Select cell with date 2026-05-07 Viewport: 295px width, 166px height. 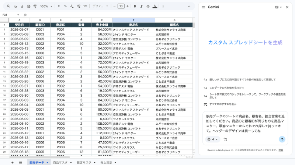click(20, 30)
